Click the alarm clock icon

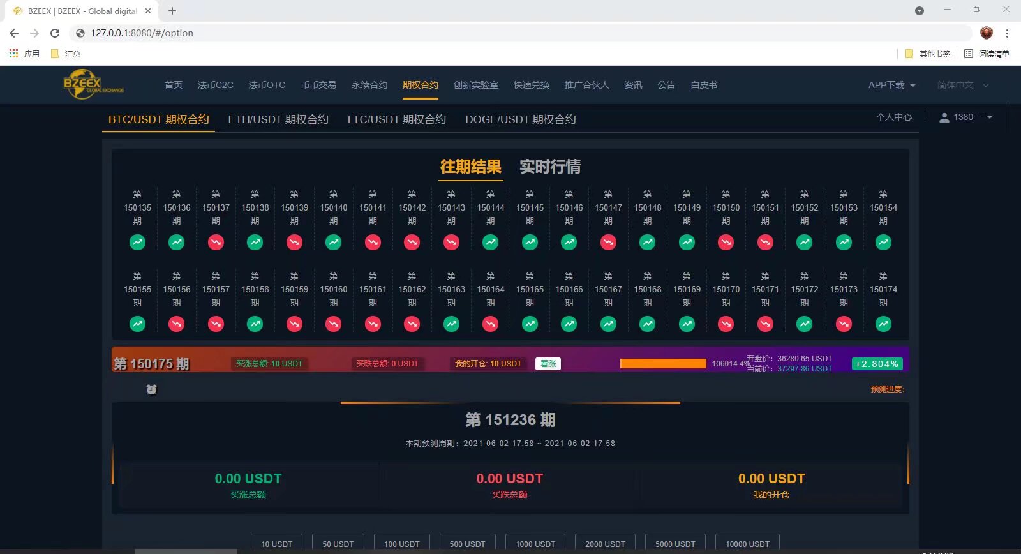151,389
